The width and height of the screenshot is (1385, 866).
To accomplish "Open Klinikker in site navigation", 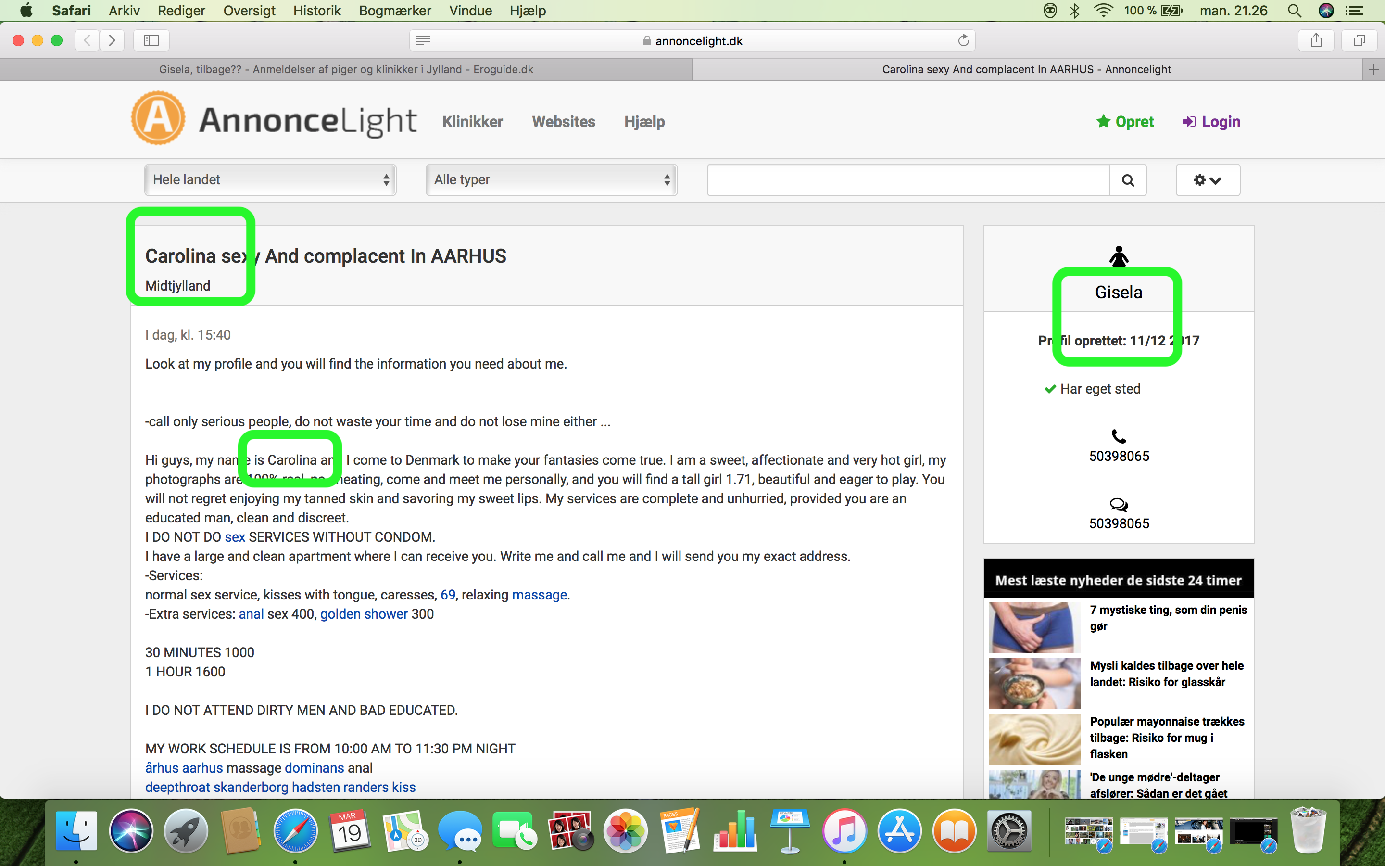I will pos(472,121).
